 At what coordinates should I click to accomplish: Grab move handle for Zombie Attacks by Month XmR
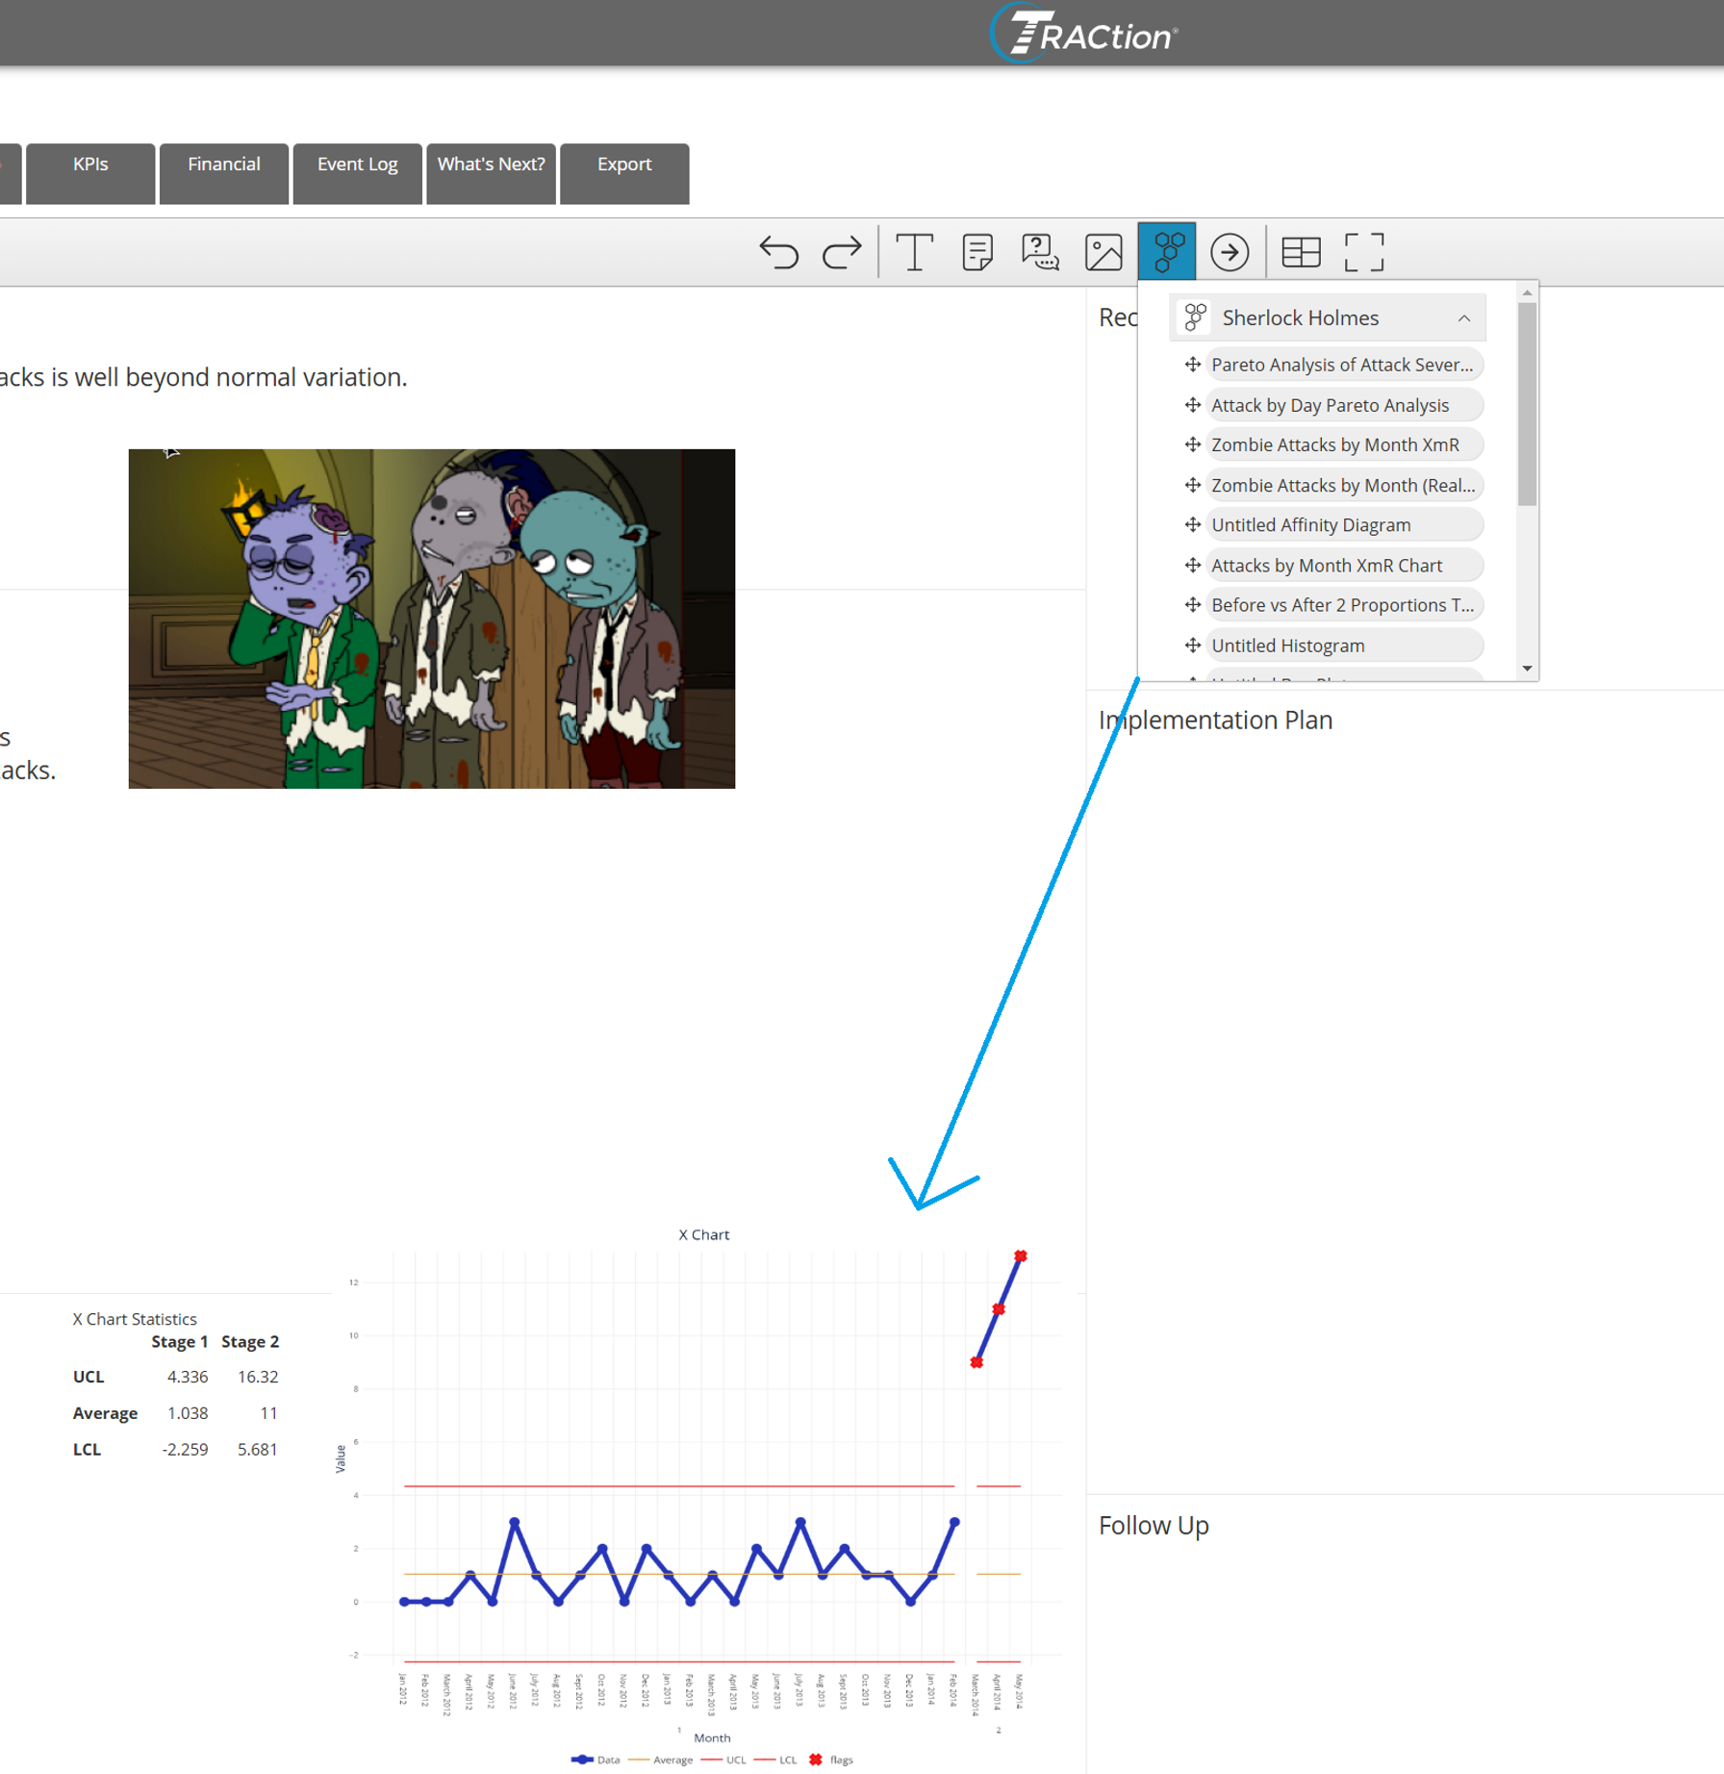1192,444
